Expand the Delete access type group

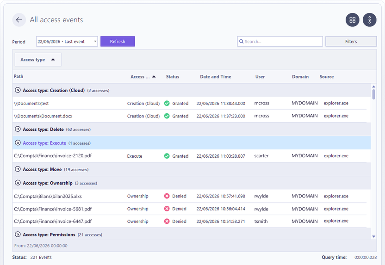pos(18,129)
